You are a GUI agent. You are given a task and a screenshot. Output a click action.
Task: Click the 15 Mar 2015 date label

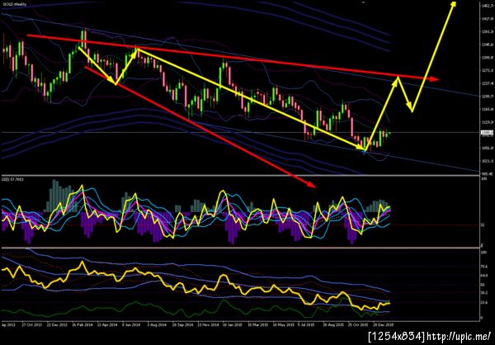[x=257, y=324]
